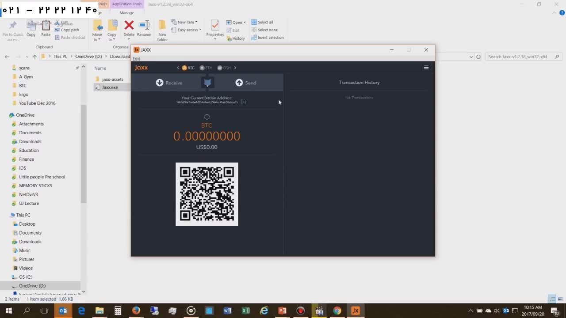Click the Receive button
Viewport: 566px width, 318px height.
[169, 83]
